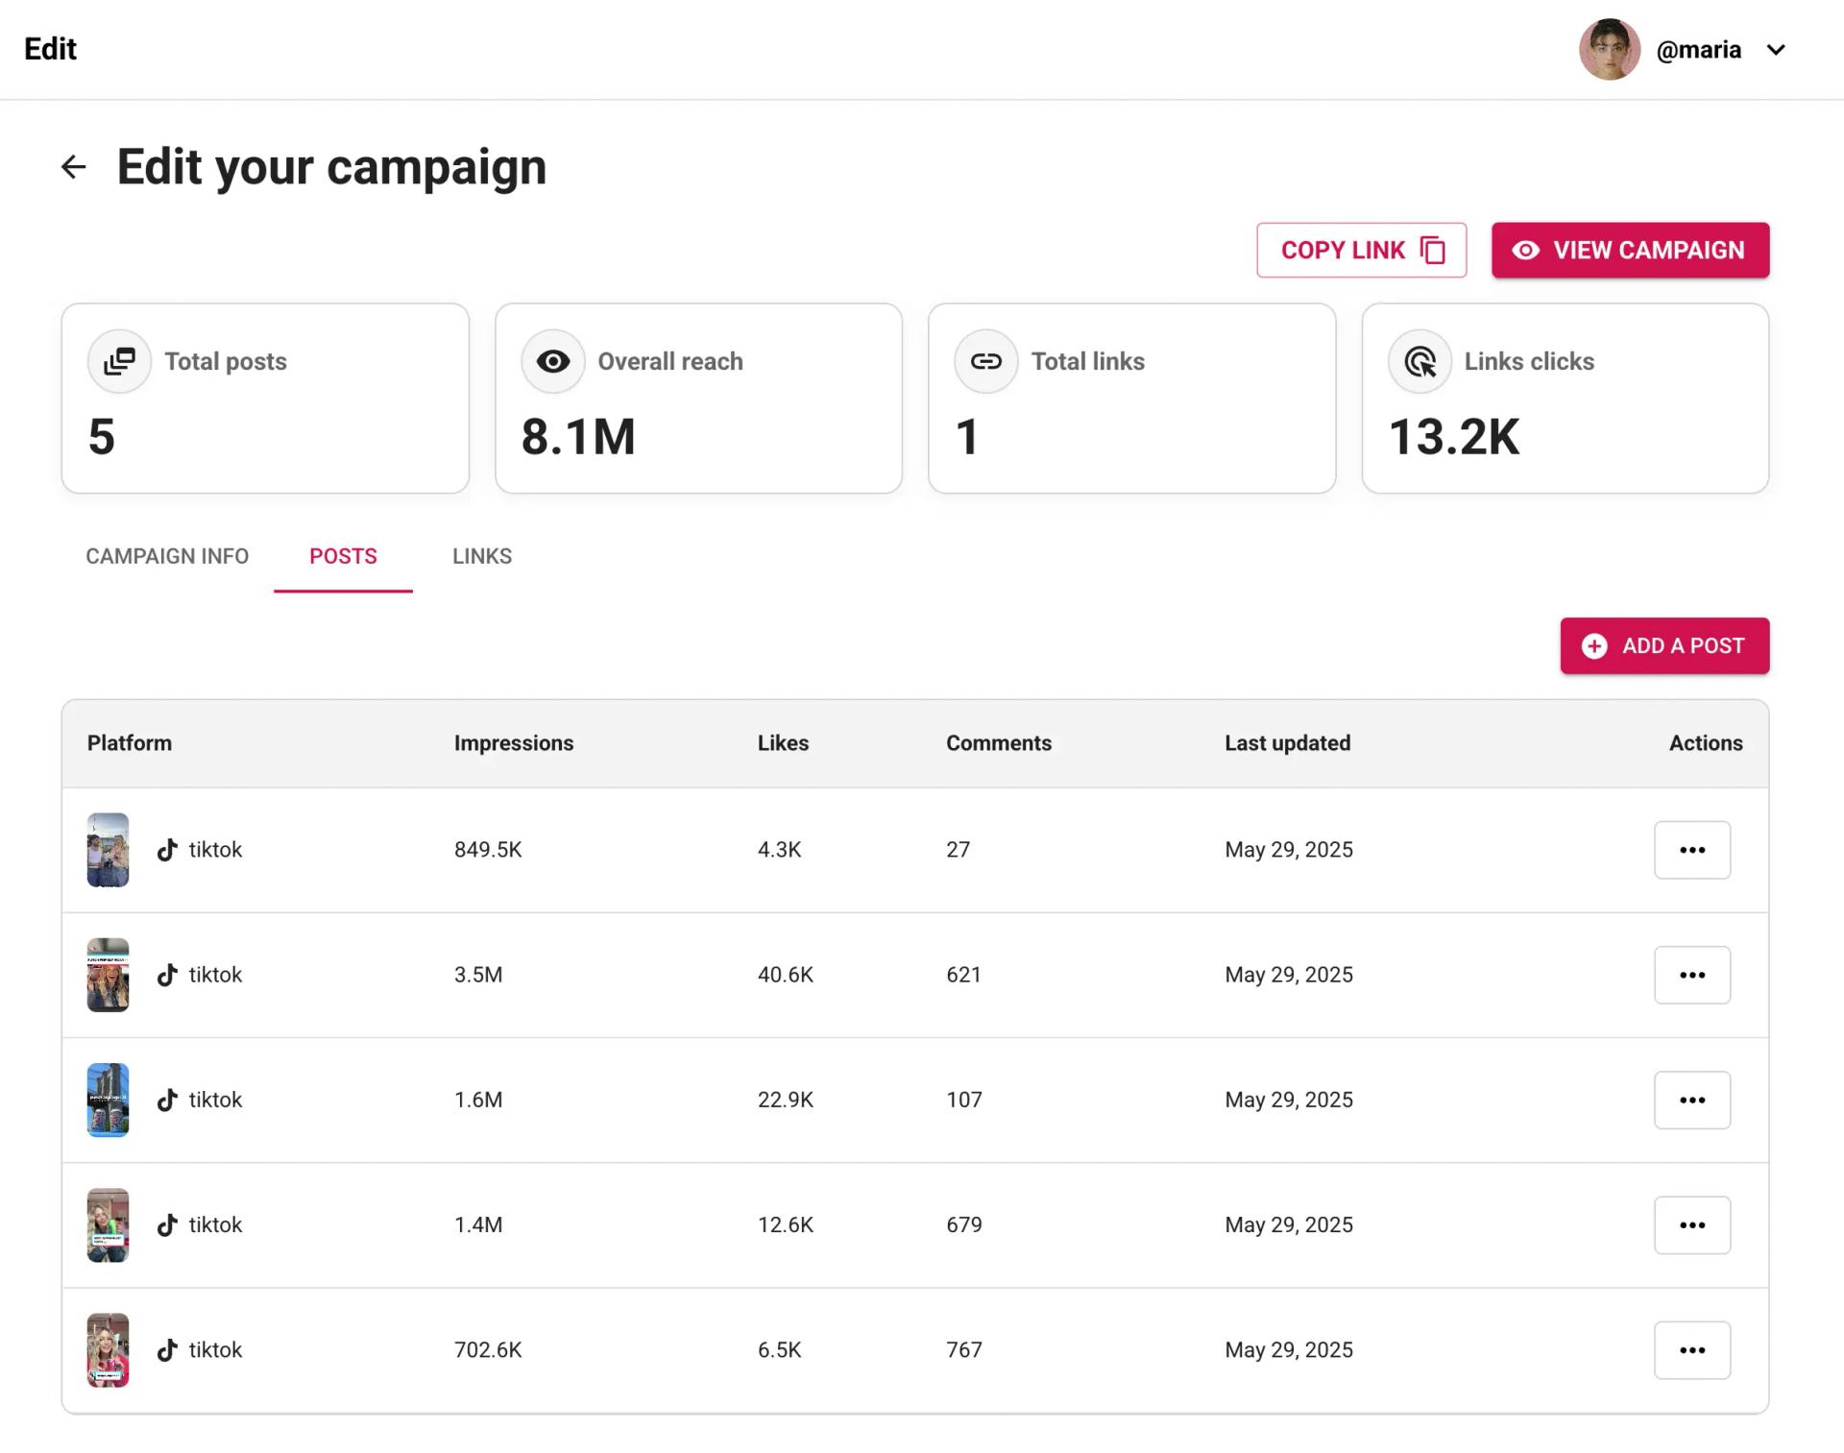Click the TikTok logo in the 849.5K row

pyautogui.click(x=167, y=850)
